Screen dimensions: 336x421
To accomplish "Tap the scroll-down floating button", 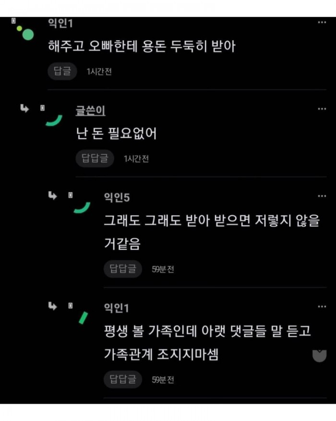I will pos(320,356).
